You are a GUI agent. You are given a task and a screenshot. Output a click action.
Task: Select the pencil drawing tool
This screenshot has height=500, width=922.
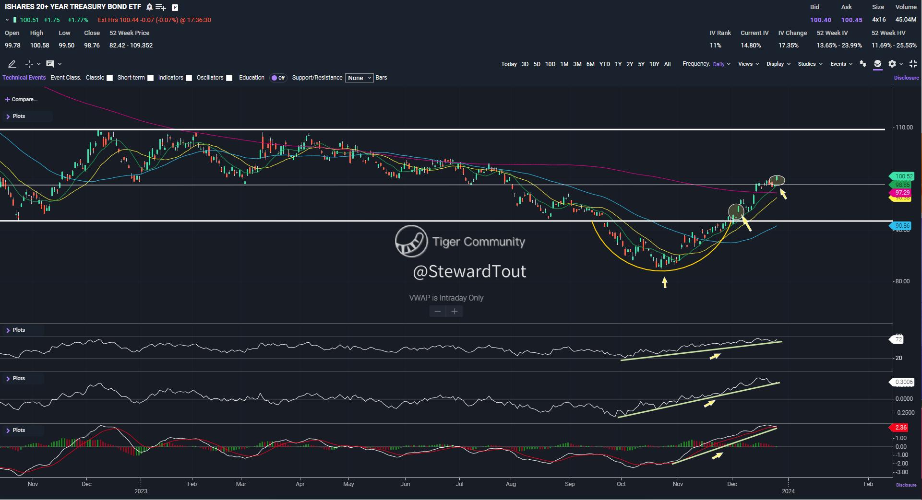coord(12,64)
